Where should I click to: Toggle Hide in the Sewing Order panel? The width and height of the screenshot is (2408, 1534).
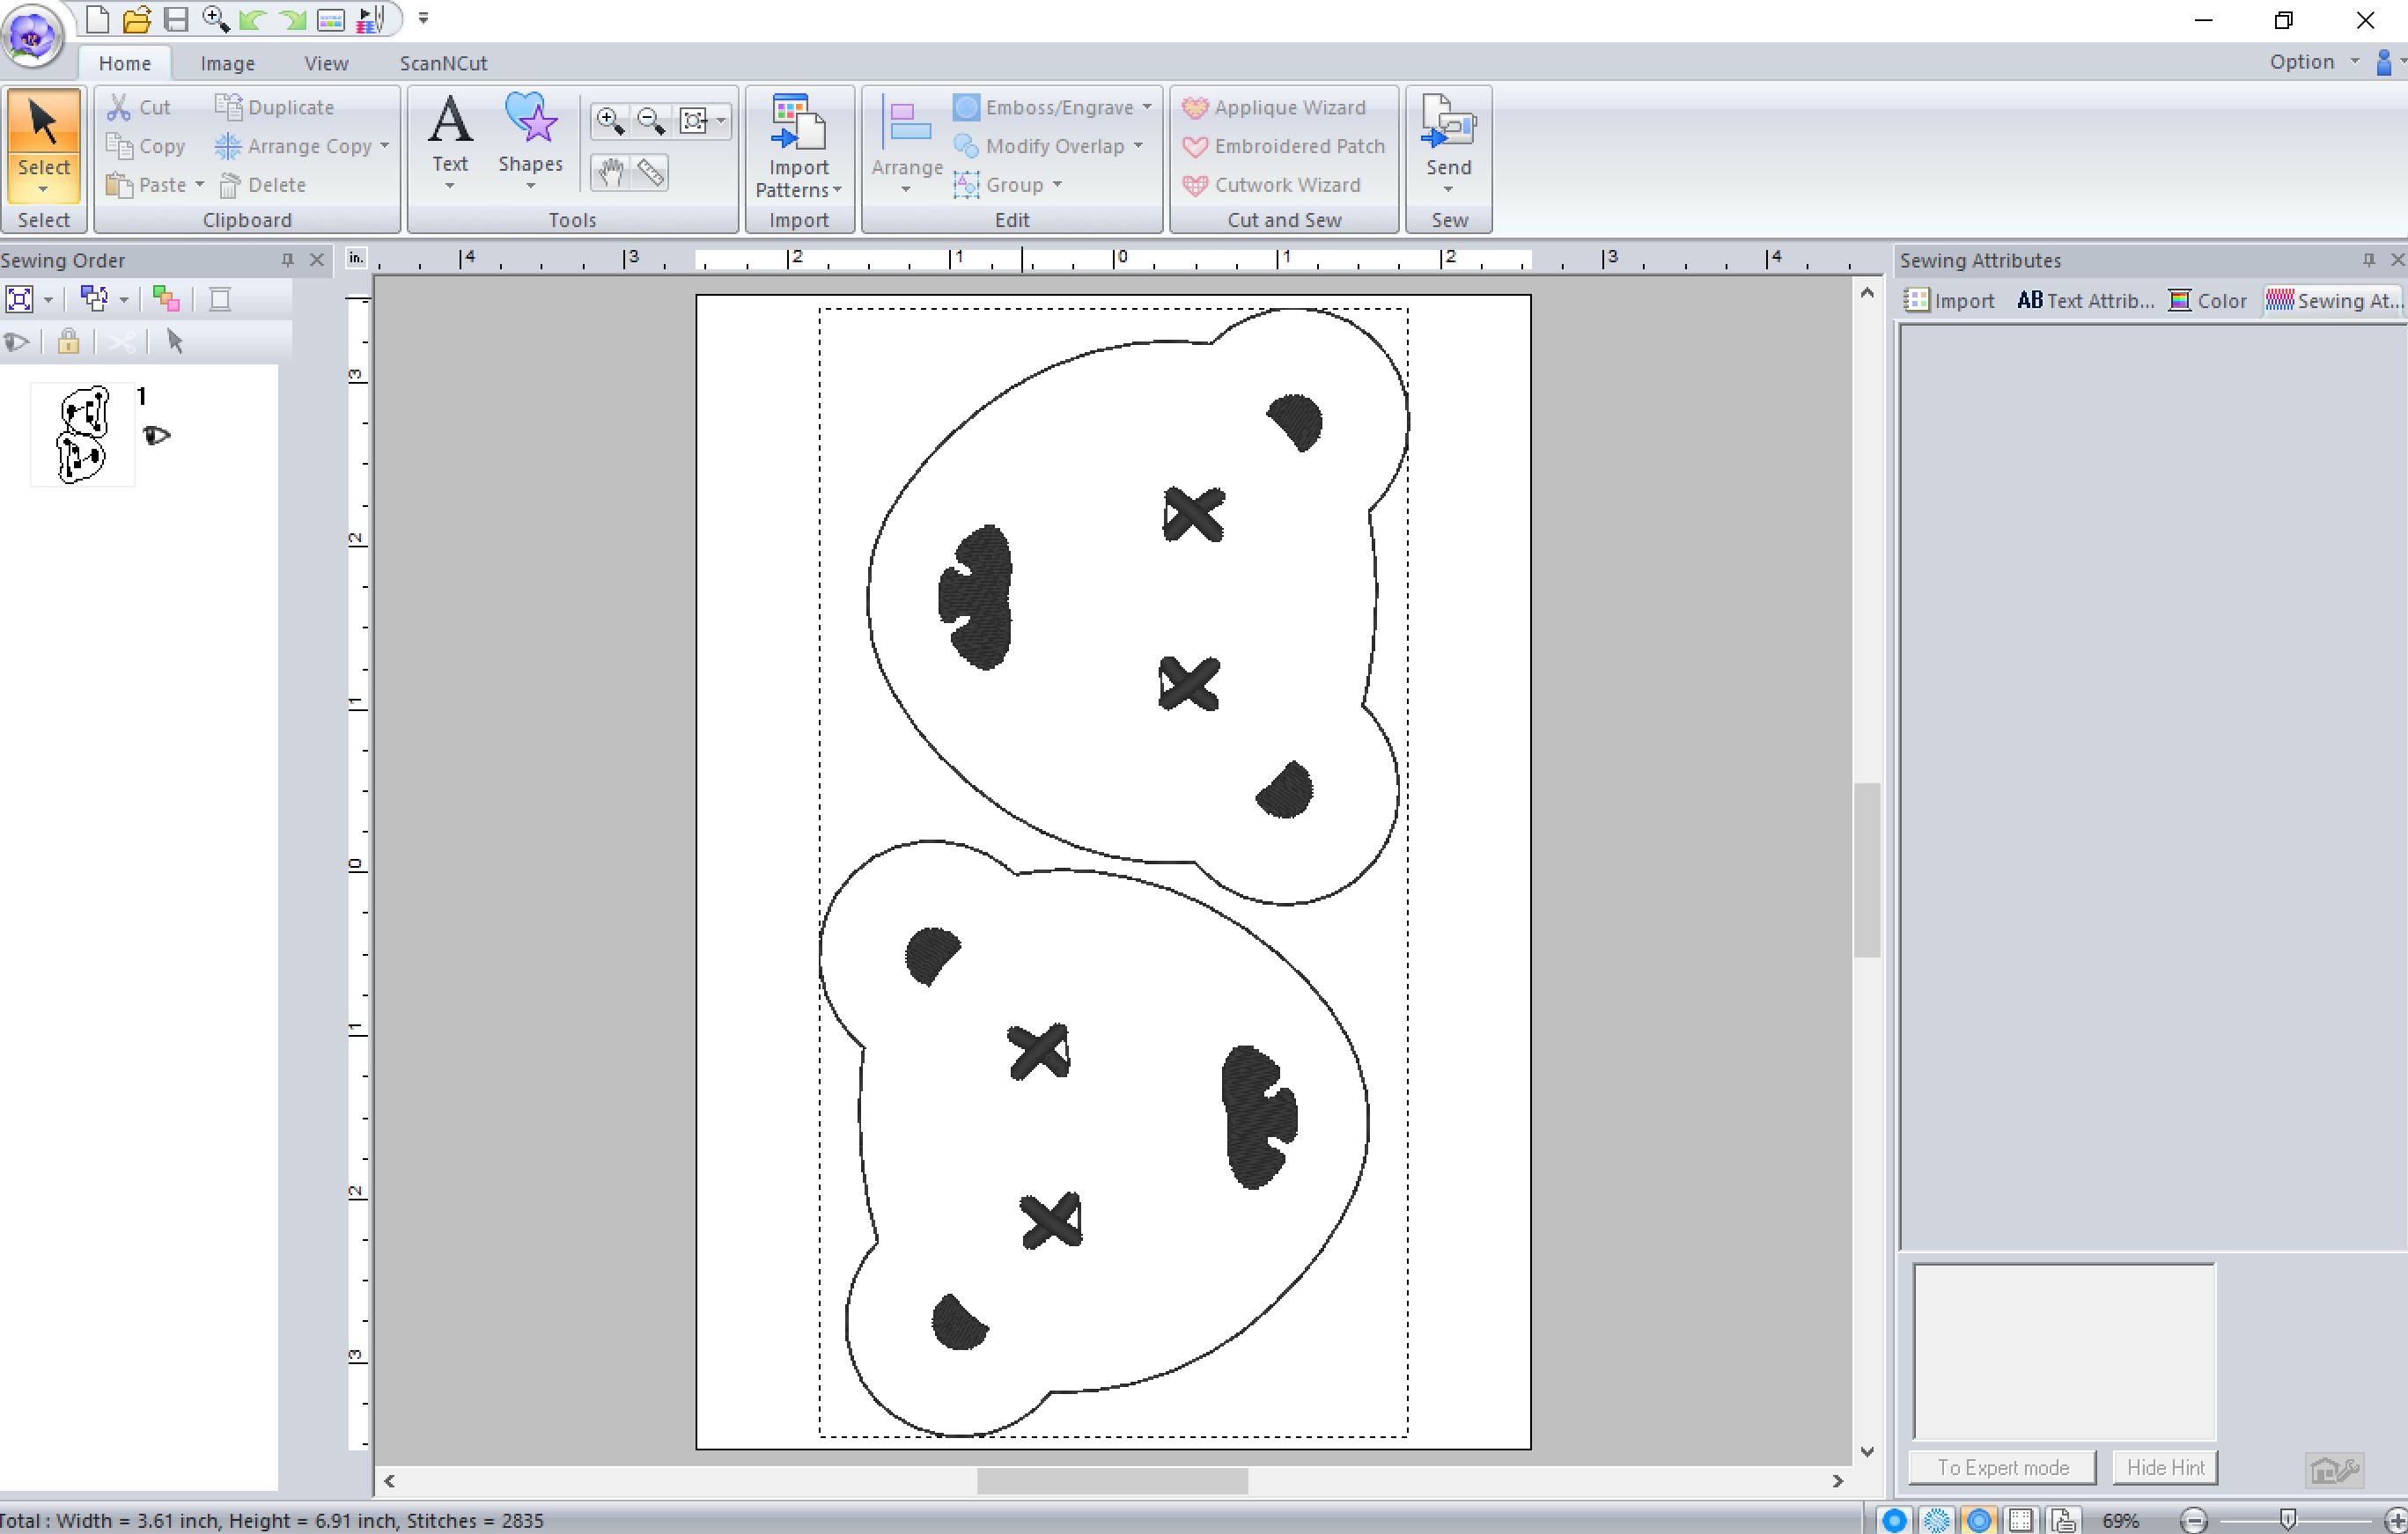click(17, 341)
